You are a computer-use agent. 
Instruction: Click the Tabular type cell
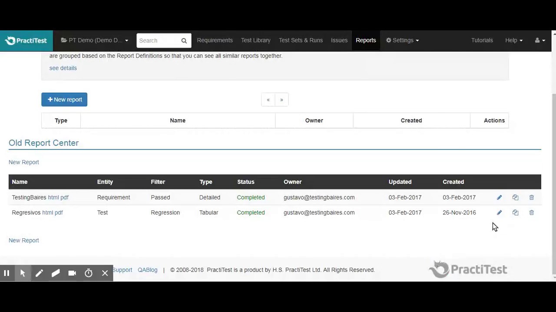click(208, 213)
